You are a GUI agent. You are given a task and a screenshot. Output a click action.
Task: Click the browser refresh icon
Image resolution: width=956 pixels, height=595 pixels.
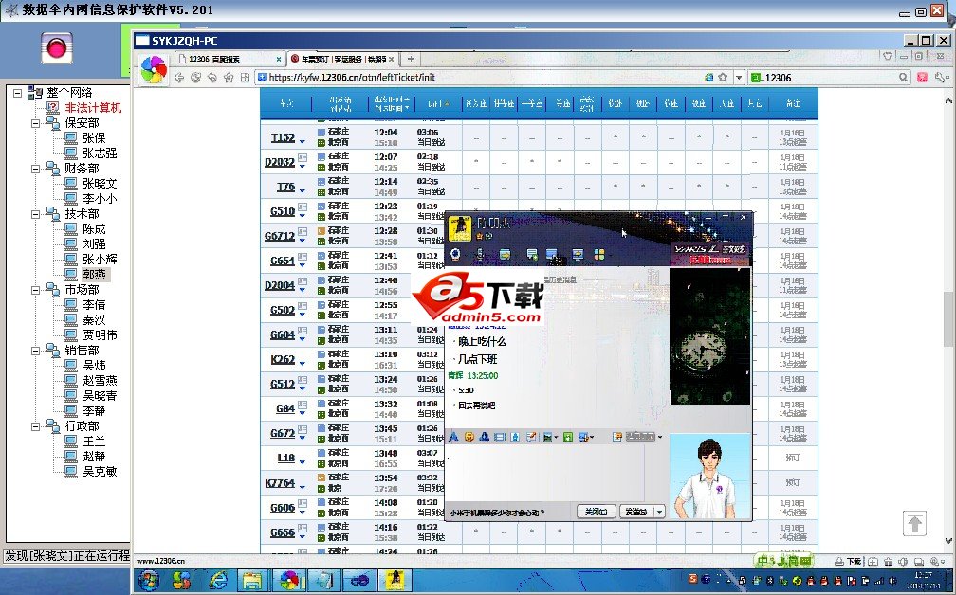pyautogui.click(x=195, y=77)
